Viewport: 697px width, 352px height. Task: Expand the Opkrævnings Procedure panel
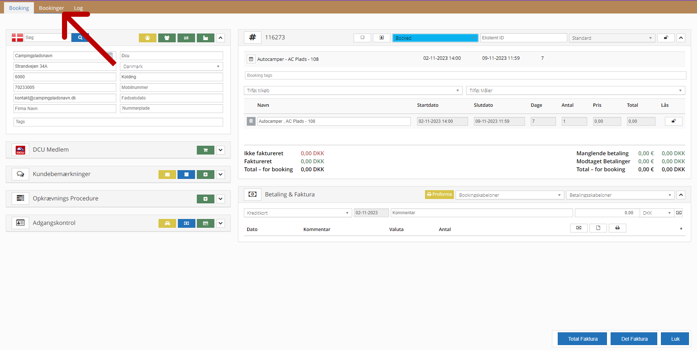pos(221,199)
